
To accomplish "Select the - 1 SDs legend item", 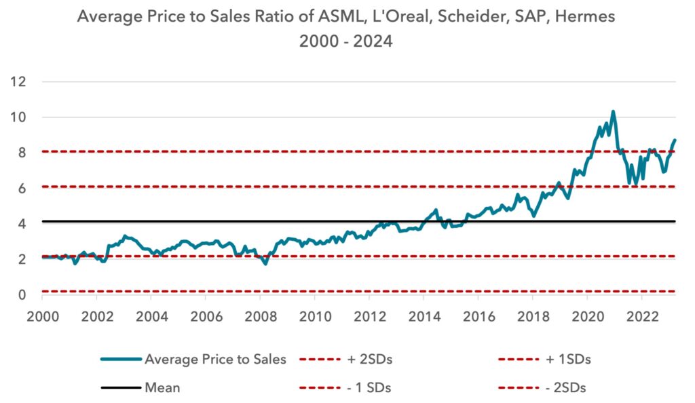I will (x=345, y=388).
